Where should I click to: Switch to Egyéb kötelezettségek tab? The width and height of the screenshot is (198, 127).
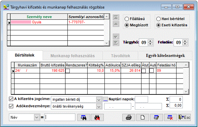click(x=165, y=56)
